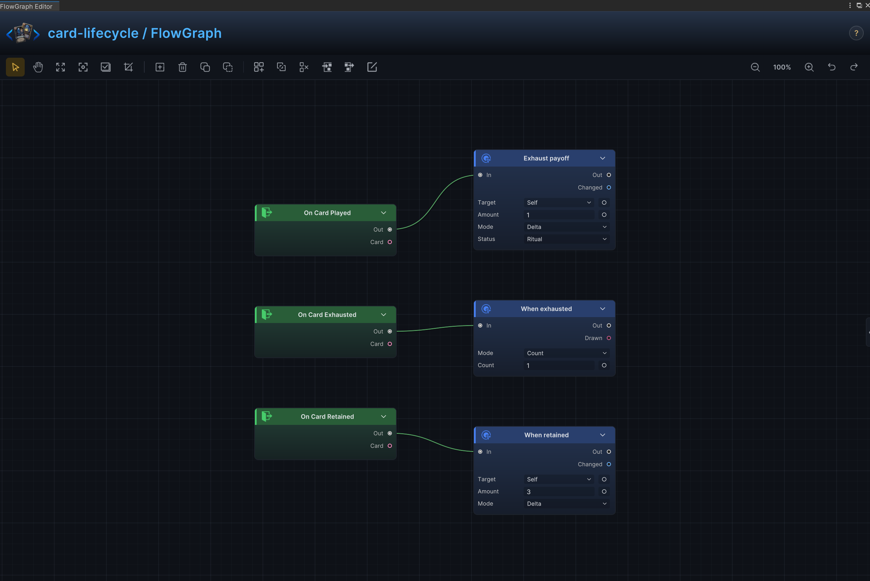Click the grid-plus create group icon
The height and width of the screenshot is (581, 870).
259,67
